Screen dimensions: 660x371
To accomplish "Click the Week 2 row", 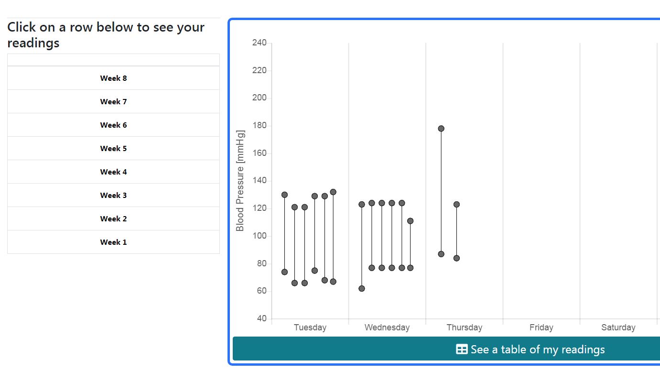I will 113,218.
